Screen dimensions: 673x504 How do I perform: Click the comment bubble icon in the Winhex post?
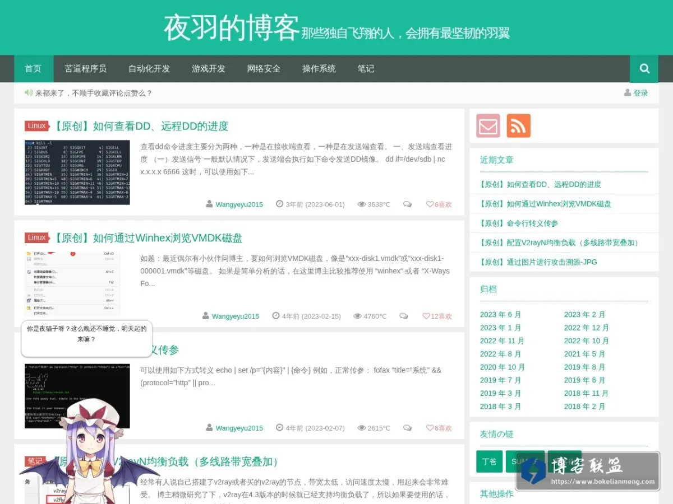[403, 316]
